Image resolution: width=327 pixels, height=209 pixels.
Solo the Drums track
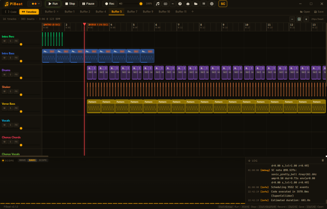pyautogui.click(x=10, y=75)
